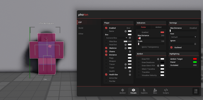Select Other in the sidebar
This screenshot has height=100, width=203.
pyautogui.click(x=81, y=34)
